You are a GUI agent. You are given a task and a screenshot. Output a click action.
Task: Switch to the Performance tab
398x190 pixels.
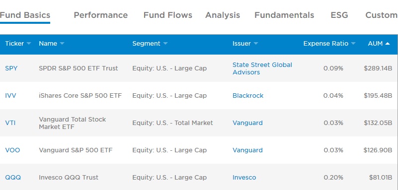(x=101, y=15)
